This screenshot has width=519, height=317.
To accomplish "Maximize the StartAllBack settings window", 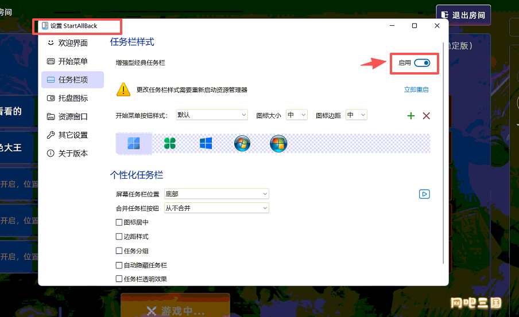I will tap(415, 26).
